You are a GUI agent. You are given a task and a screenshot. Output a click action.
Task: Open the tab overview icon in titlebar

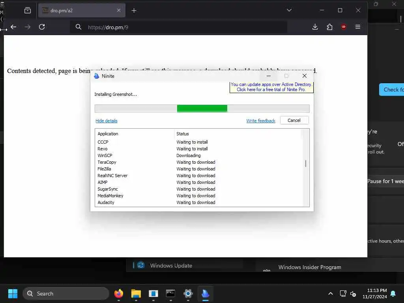(x=27, y=10)
